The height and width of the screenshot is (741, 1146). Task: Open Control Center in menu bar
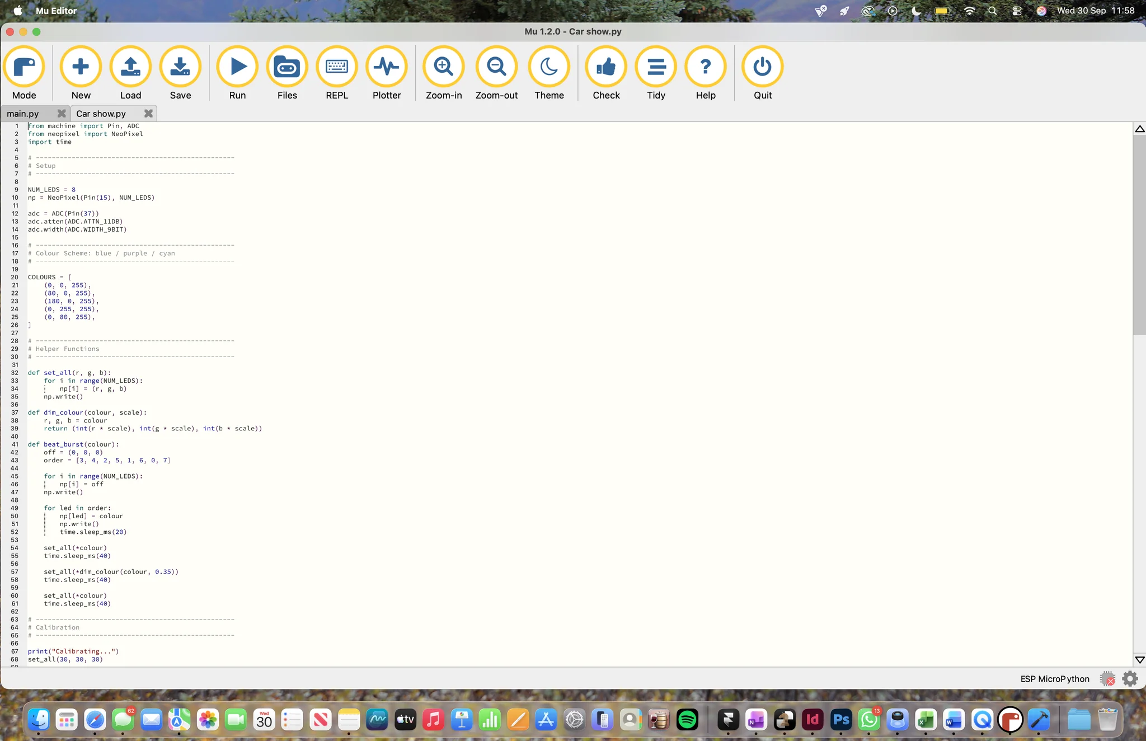tap(1017, 11)
